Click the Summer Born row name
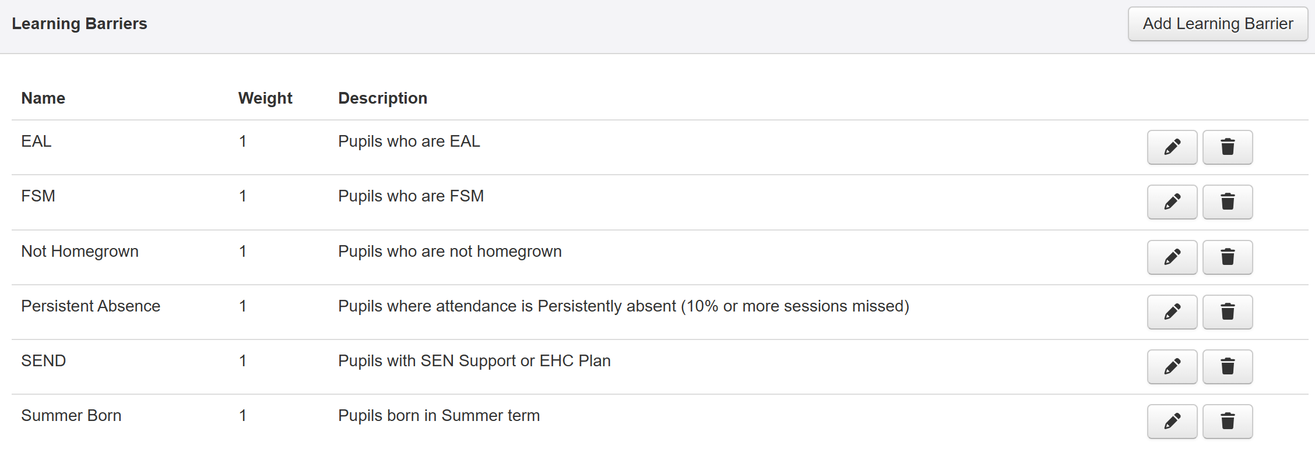Screen dimensions: 1315x453 pos(71,416)
